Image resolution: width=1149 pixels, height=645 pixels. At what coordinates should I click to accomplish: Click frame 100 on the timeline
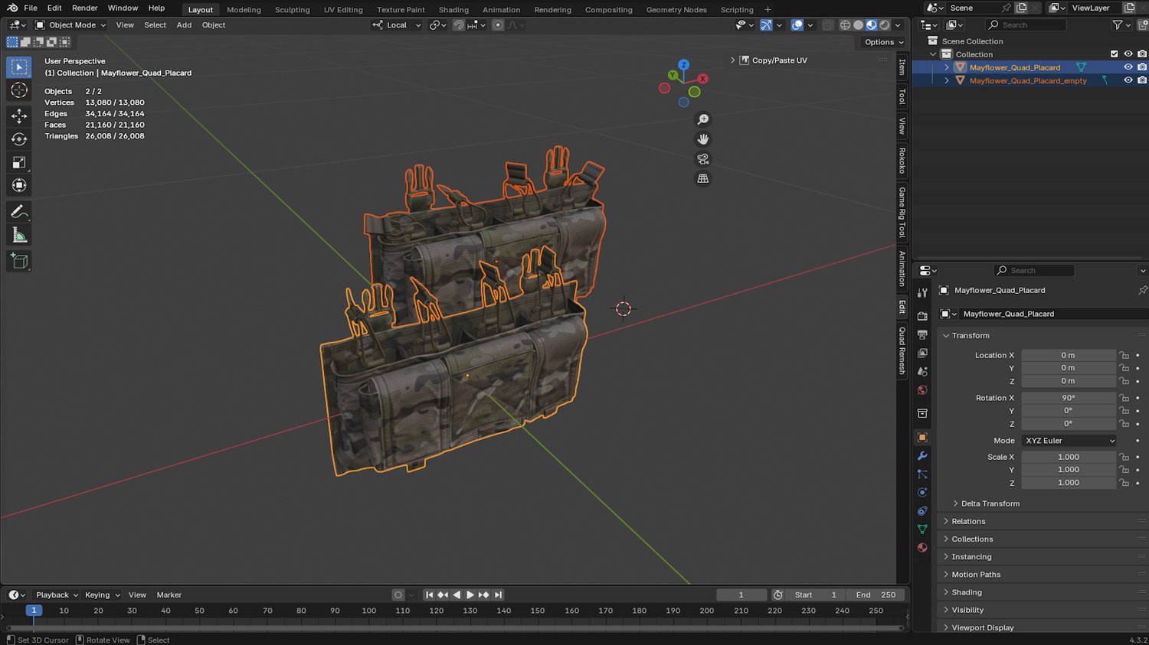point(368,611)
